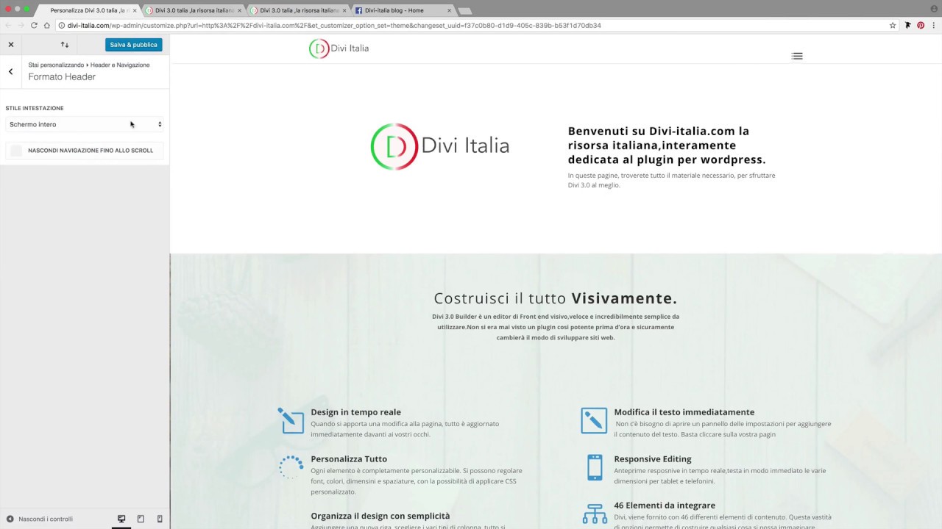Close the Divi-italia blog - Home tab

click(448, 10)
